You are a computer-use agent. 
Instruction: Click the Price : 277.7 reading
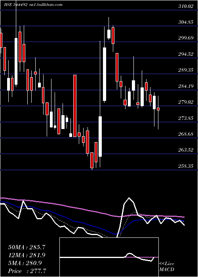(27, 271)
